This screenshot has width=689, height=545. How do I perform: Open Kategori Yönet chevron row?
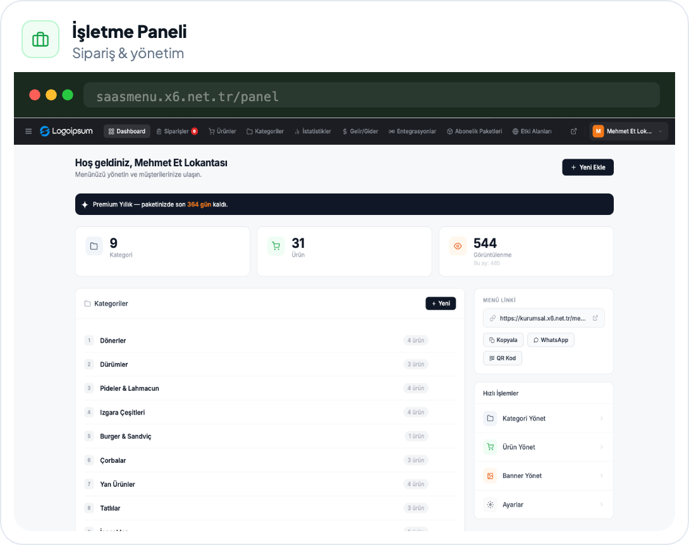(544, 419)
